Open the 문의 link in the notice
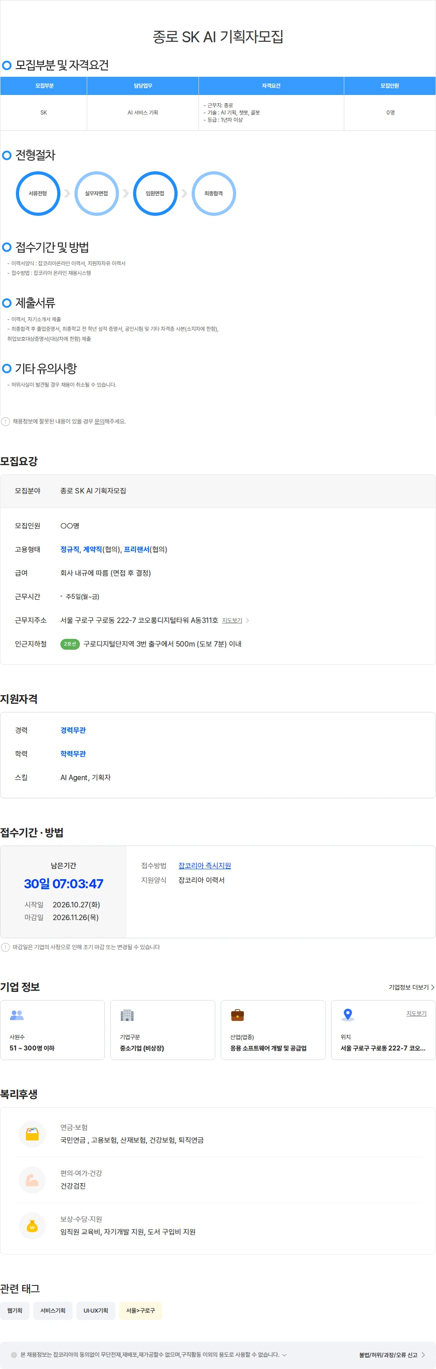The height and width of the screenshot is (1369, 436). click(99, 422)
